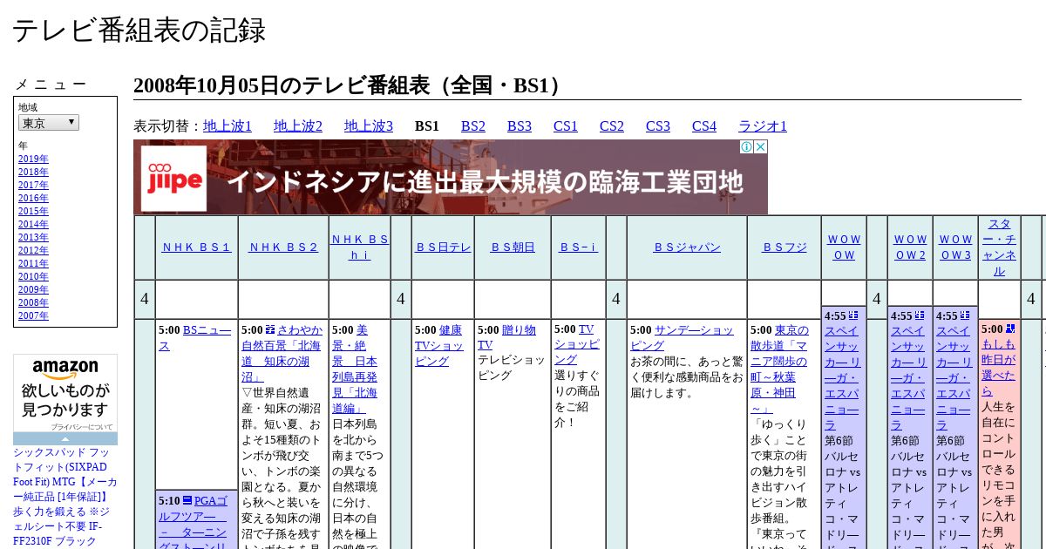Switch to the 地上波2 listing tab
This screenshot has width=1046, height=549.
(x=298, y=125)
